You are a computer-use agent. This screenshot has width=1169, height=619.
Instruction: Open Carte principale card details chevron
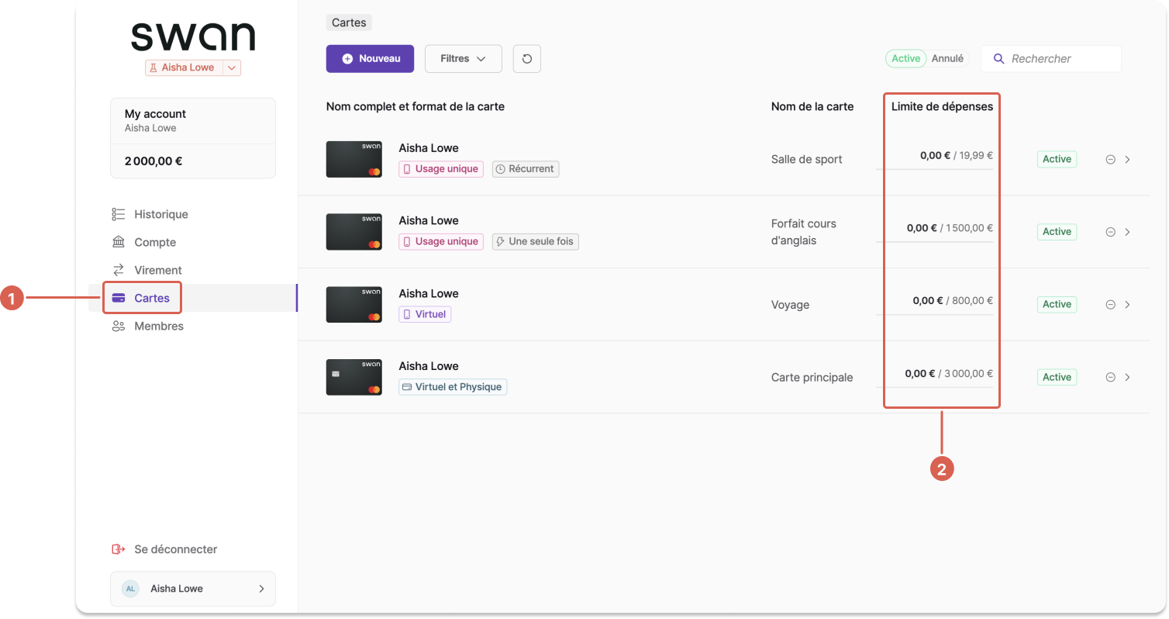1127,377
